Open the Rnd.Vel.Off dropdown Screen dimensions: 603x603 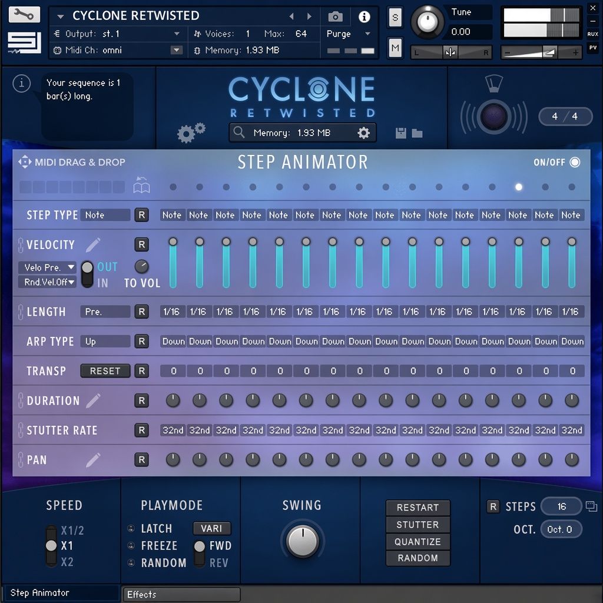(47, 282)
